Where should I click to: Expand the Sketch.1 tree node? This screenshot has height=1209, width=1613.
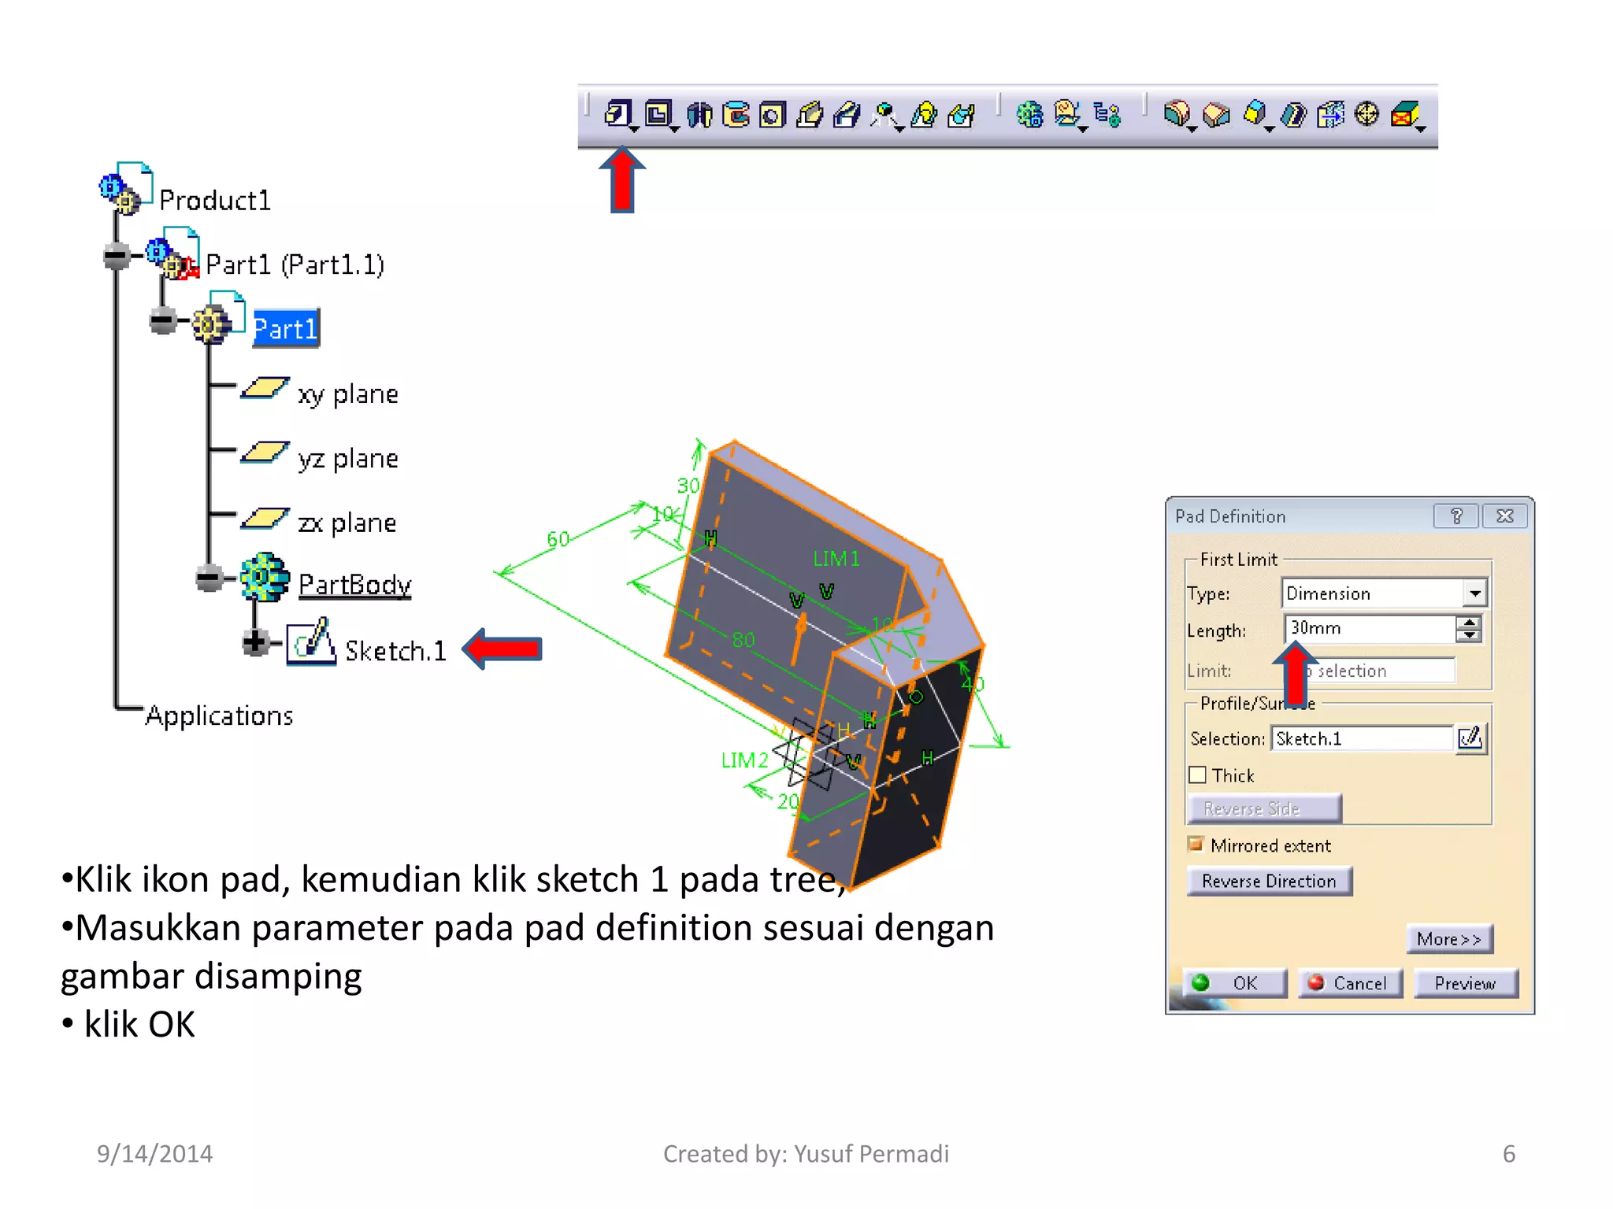coord(255,642)
